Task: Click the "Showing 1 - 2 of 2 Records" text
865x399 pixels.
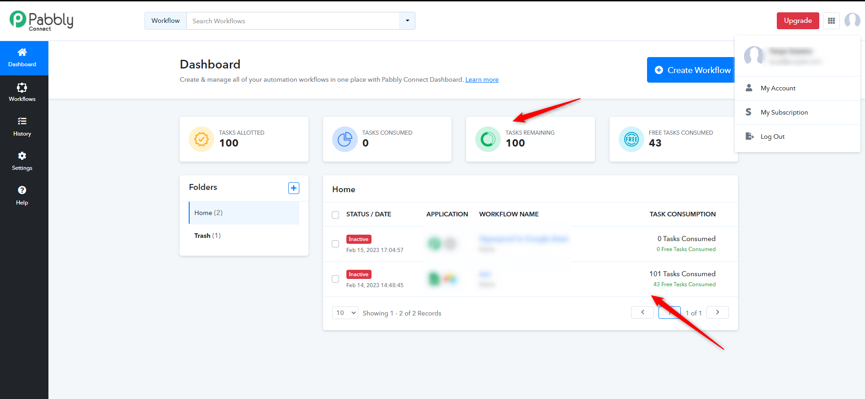Action: tap(402, 313)
